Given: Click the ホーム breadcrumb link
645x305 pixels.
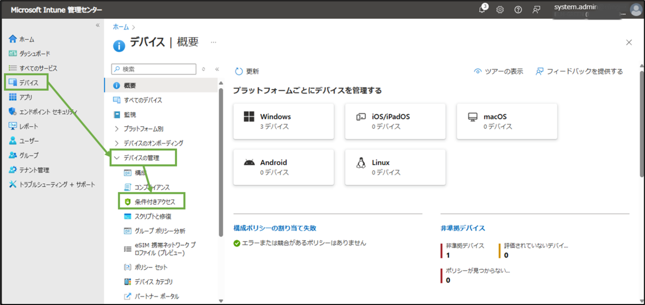Looking at the screenshot, I should tap(121, 26).
